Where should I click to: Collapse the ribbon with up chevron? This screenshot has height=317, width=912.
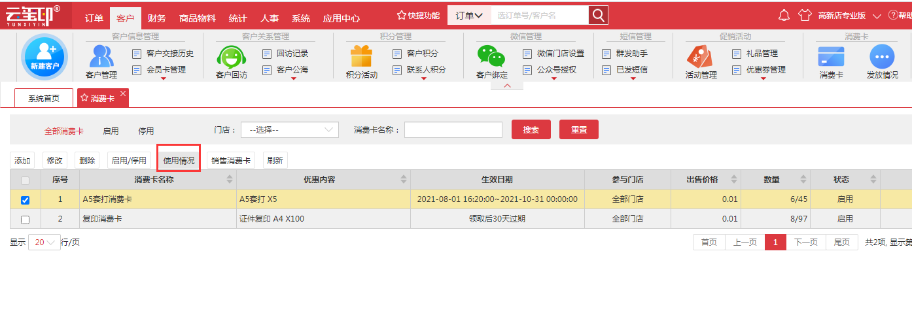[507, 86]
